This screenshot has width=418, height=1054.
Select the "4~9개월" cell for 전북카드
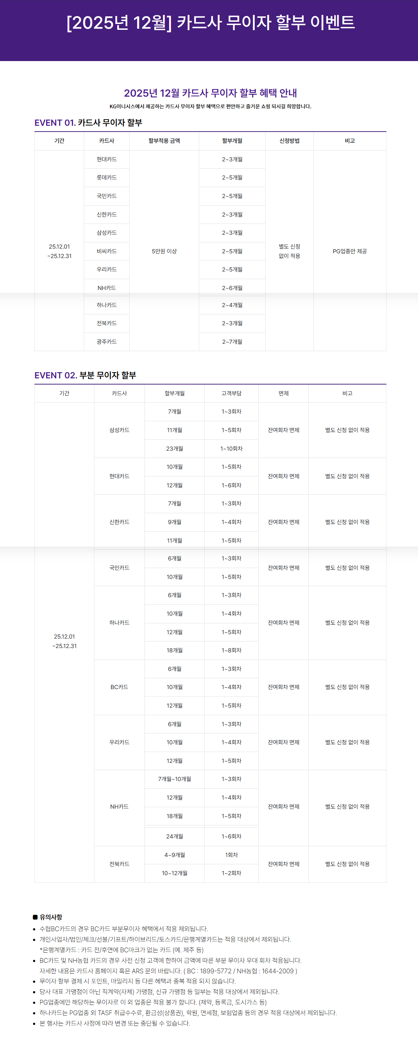175,855
